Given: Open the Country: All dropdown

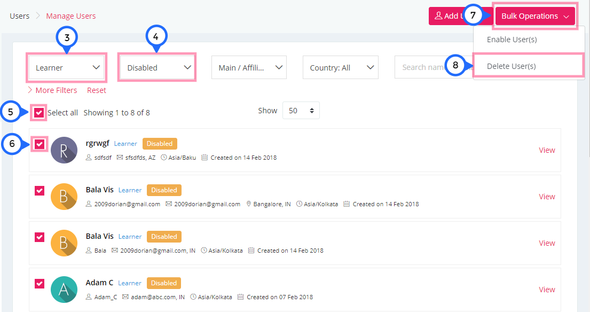Looking at the screenshot, I should (341, 67).
